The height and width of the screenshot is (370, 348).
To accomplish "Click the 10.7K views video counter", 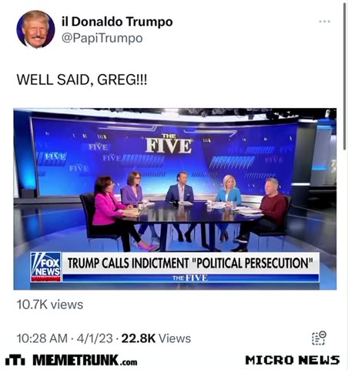I will (50, 304).
